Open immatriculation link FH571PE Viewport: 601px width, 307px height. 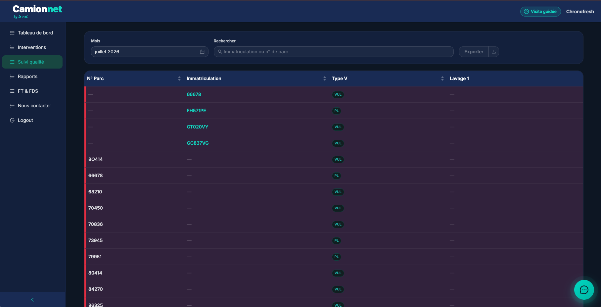point(196,111)
